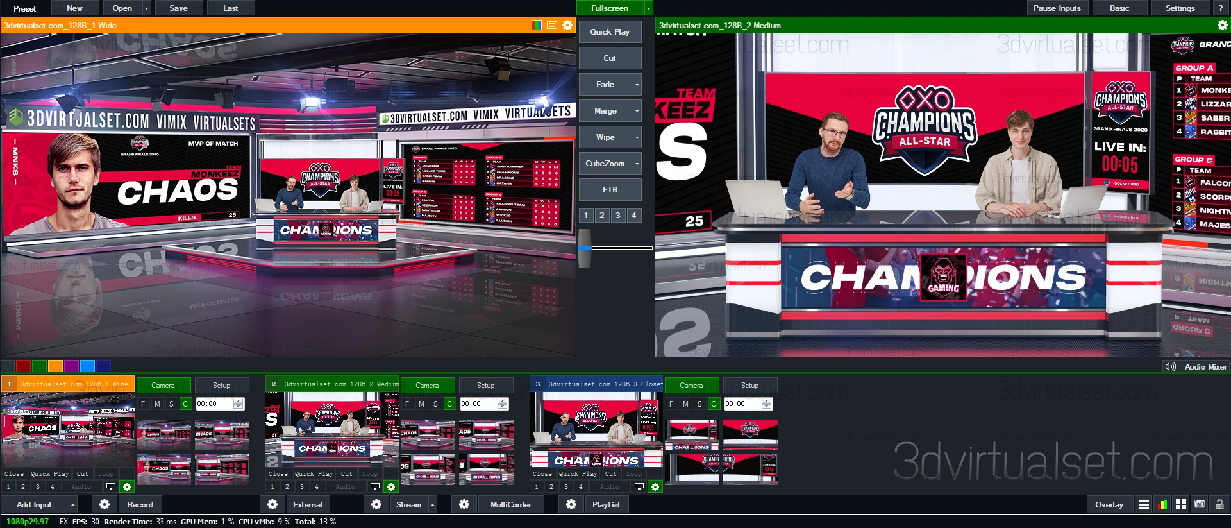The height and width of the screenshot is (528, 1231).
Task: Select Camera tab of input 1
Action: pyautogui.click(x=163, y=386)
